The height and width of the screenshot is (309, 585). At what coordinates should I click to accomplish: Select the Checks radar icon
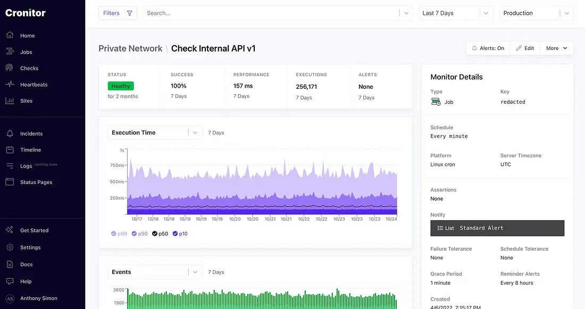(10, 68)
